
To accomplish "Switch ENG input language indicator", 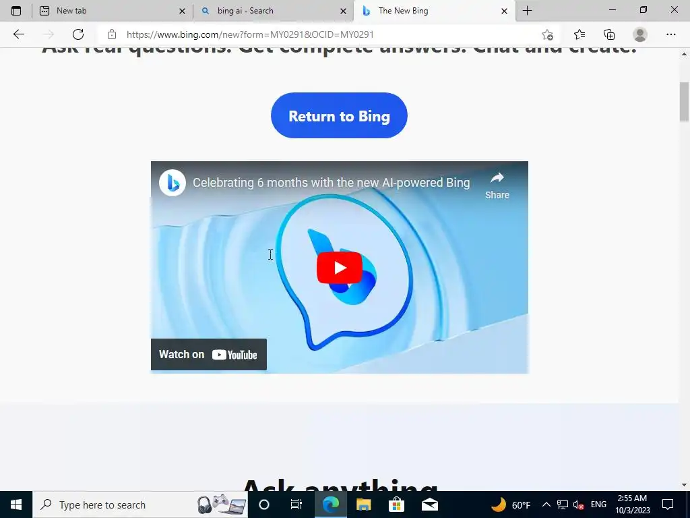I will click(598, 505).
